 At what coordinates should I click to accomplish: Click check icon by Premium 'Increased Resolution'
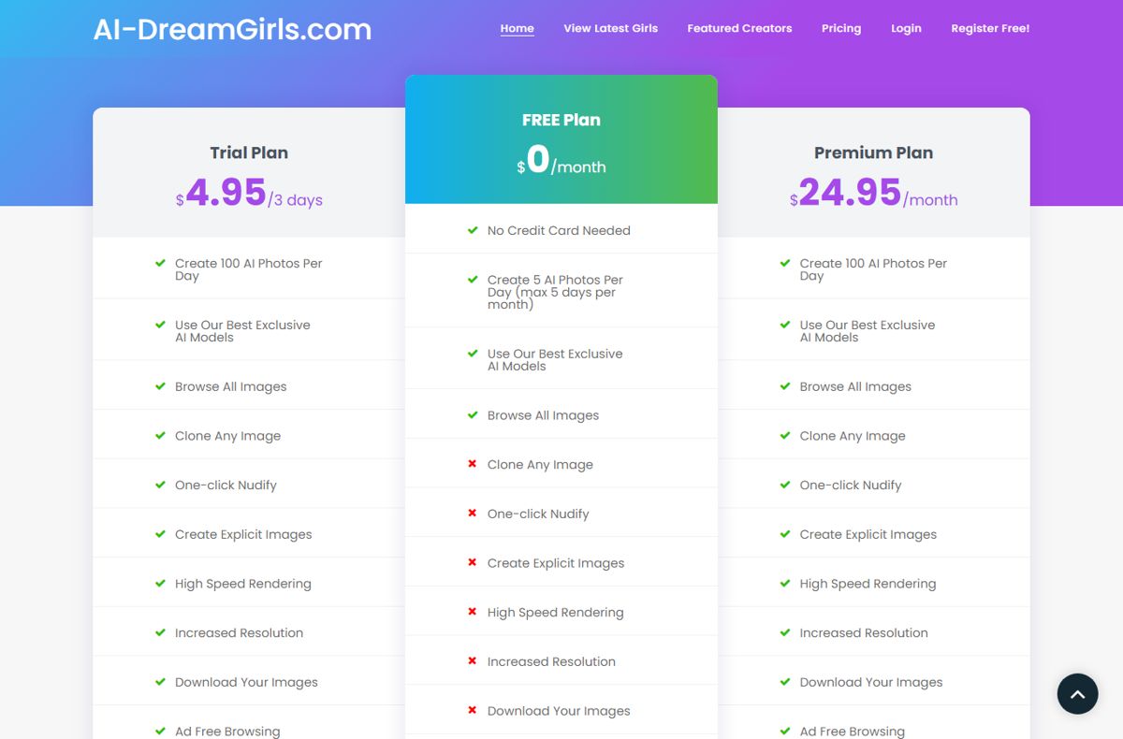(785, 633)
